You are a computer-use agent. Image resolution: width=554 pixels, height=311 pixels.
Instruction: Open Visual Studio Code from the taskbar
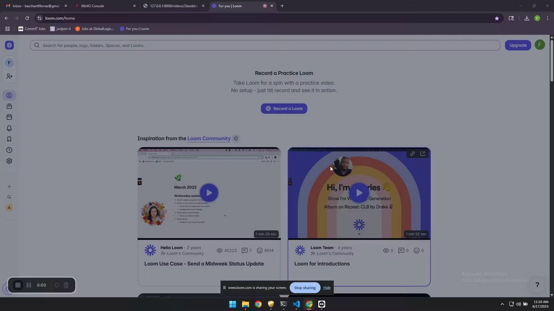(296, 304)
